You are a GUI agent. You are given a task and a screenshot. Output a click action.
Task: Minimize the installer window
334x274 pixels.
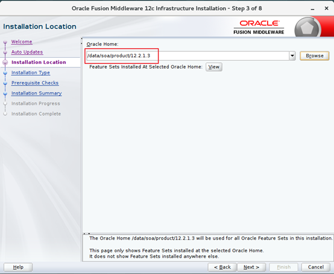(312, 8)
